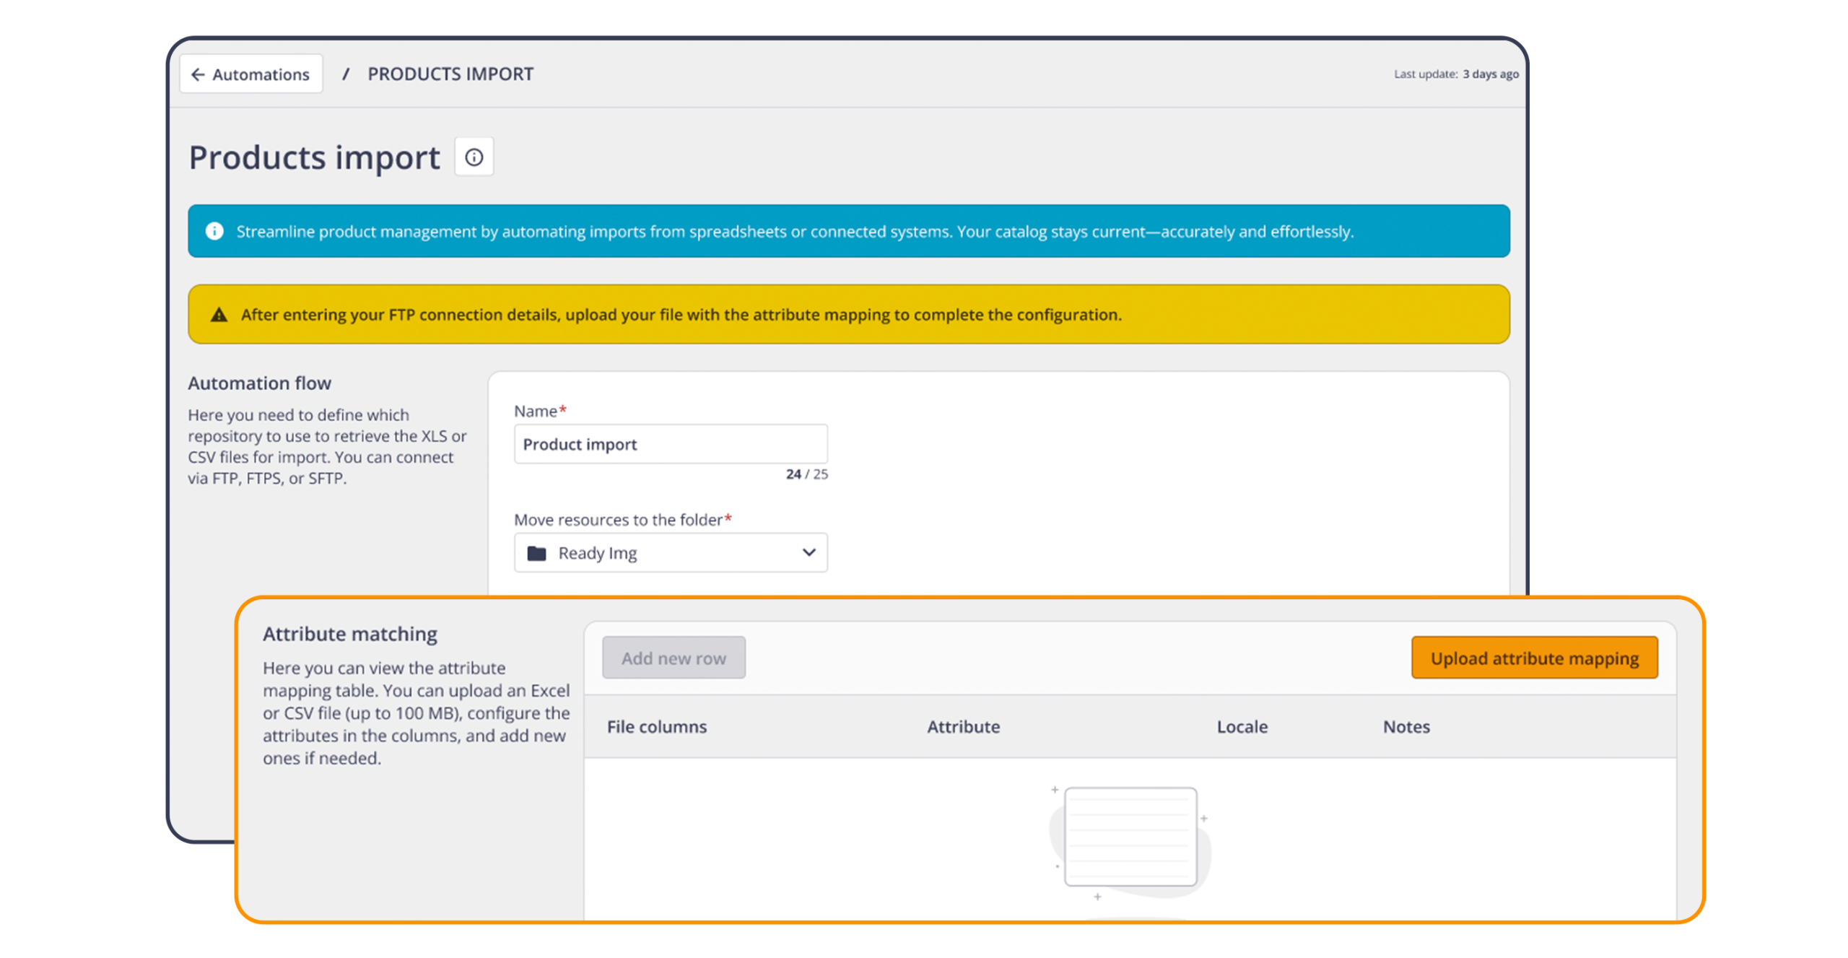This screenshot has height=958, width=1848.
Task: Click the info icon in the blue banner
Action: pyautogui.click(x=216, y=231)
